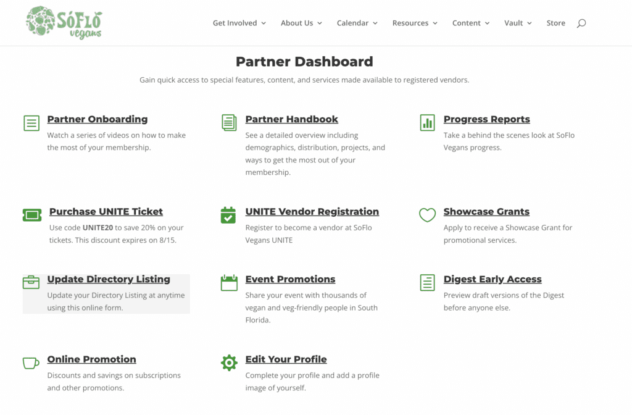Open the Edit Your Profile link
The width and height of the screenshot is (632, 415).
click(286, 359)
